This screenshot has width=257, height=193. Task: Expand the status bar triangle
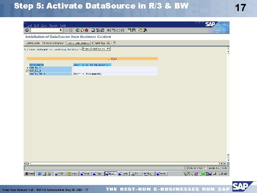click(185, 168)
